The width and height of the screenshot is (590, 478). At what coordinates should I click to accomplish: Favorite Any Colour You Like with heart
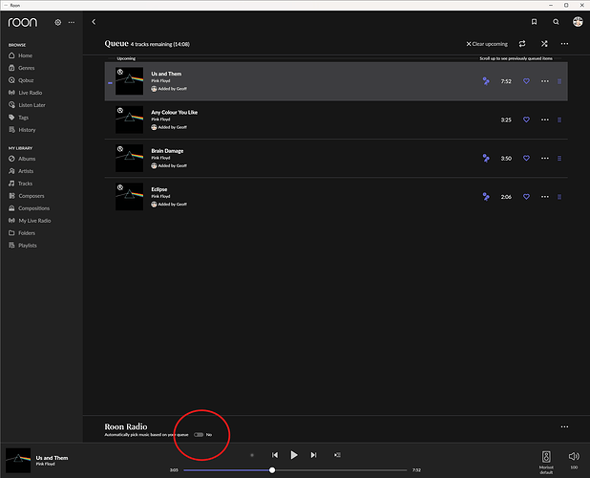click(x=526, y=119)
